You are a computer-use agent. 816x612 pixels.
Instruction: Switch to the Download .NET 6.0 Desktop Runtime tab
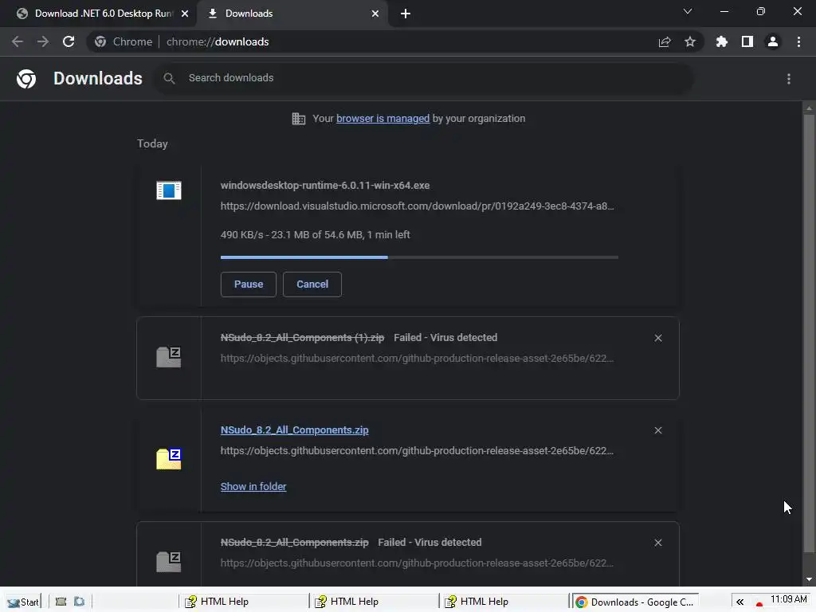coord(99,14)
